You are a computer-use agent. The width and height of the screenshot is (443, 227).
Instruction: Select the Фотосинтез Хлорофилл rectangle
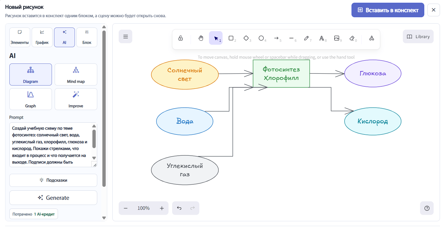pyautogui.click(x=281, y=74)
